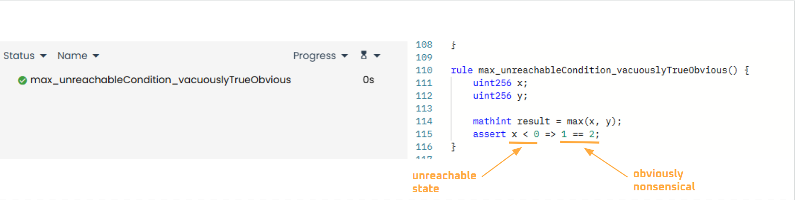Select the max_unreachableCondition_vacuouslyTrueObvious rule row
Image resolution: width=795 pixels, height=200 pixels.
coord(160,80)
